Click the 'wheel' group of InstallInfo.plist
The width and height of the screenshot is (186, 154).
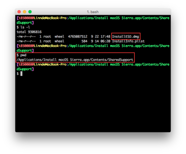point(60,41)
